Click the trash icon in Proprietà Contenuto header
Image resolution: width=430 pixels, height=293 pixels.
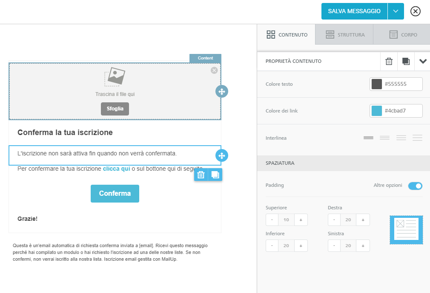click(389, 62)
